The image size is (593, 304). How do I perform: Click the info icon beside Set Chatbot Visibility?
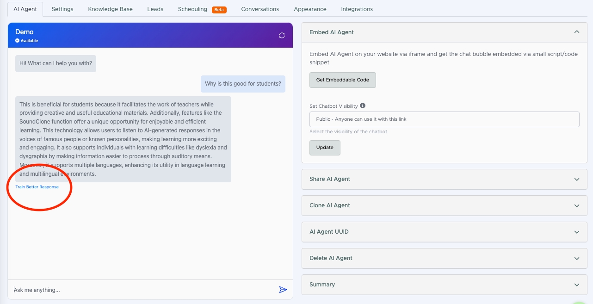363,105
